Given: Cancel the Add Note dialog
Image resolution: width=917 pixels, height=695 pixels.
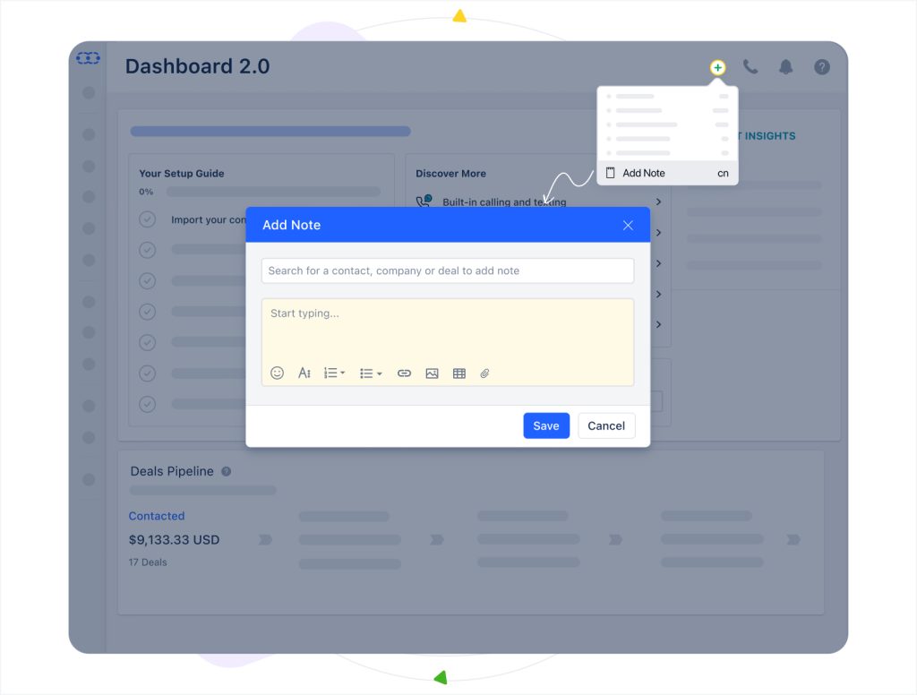Looking at the screenshot, I should tap(606, 425).
